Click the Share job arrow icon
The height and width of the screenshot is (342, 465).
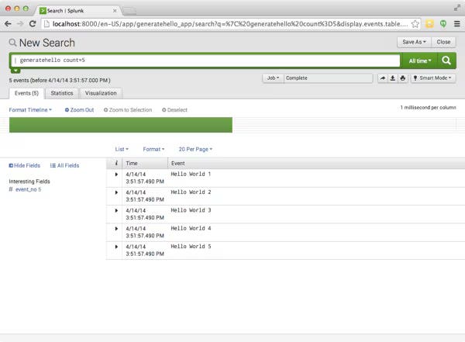pos(382,78)
